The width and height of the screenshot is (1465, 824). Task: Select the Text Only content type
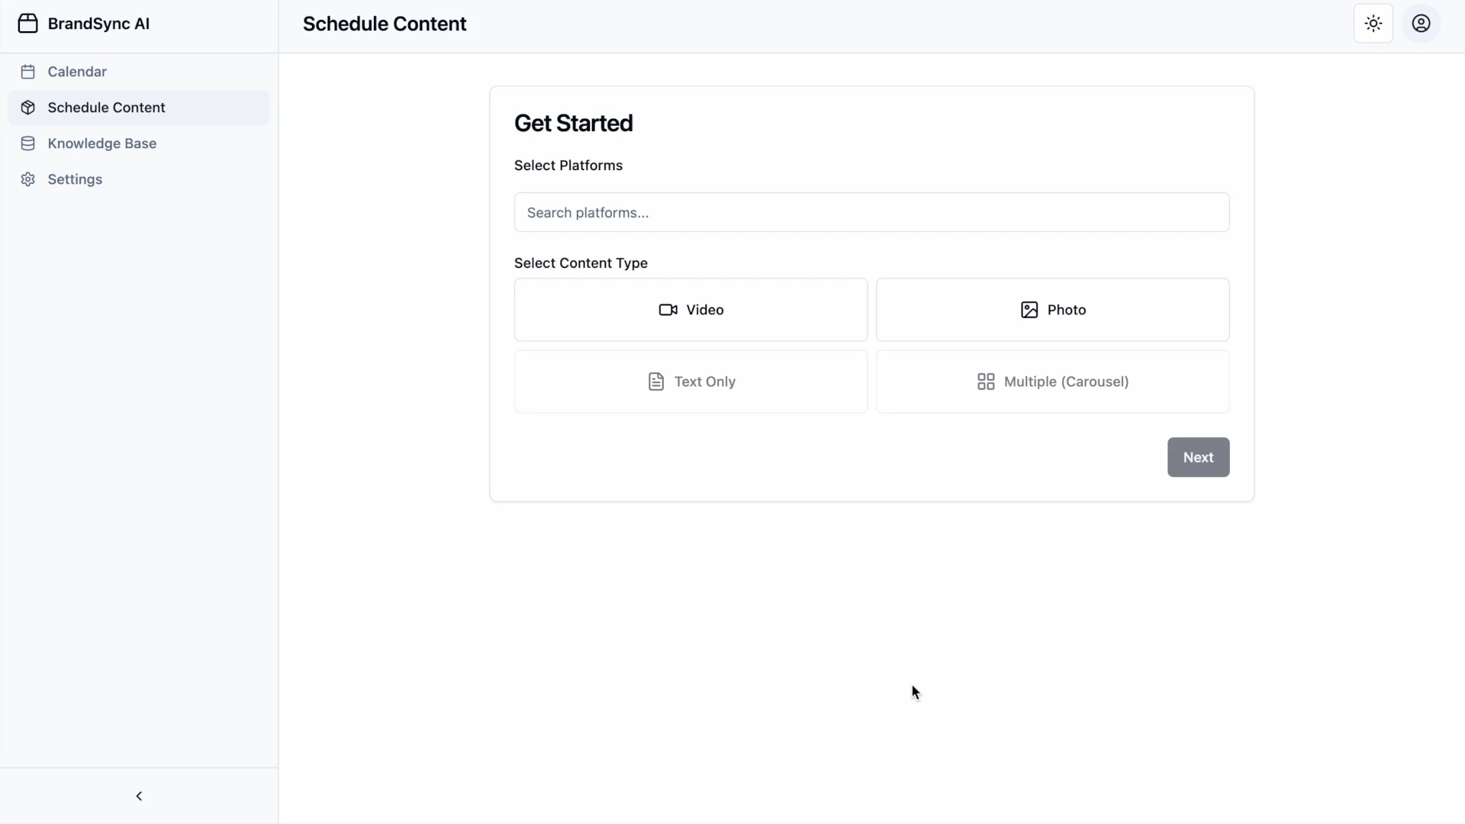click(x=691, y=381)
